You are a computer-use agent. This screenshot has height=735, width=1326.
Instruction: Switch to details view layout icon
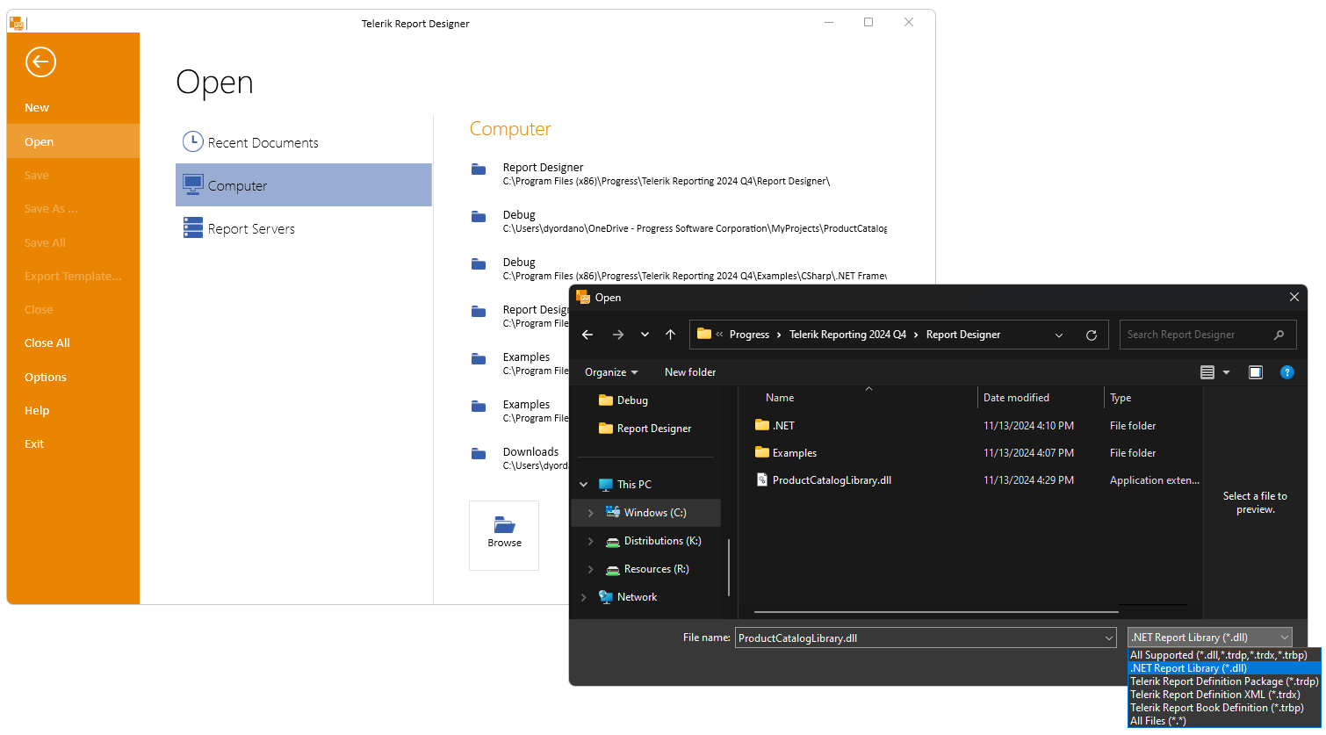[1207, 371]
